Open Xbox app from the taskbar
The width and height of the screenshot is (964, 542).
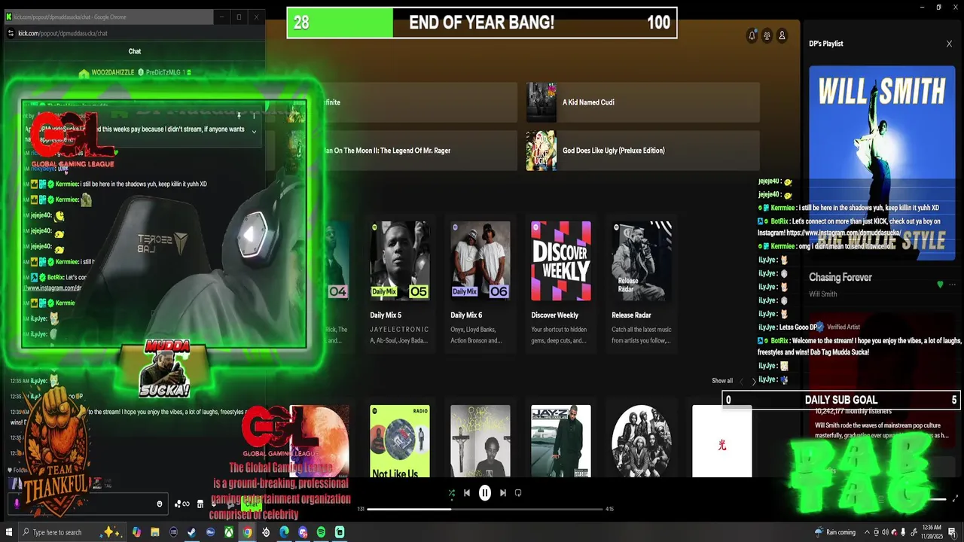[x=229, y=532]
